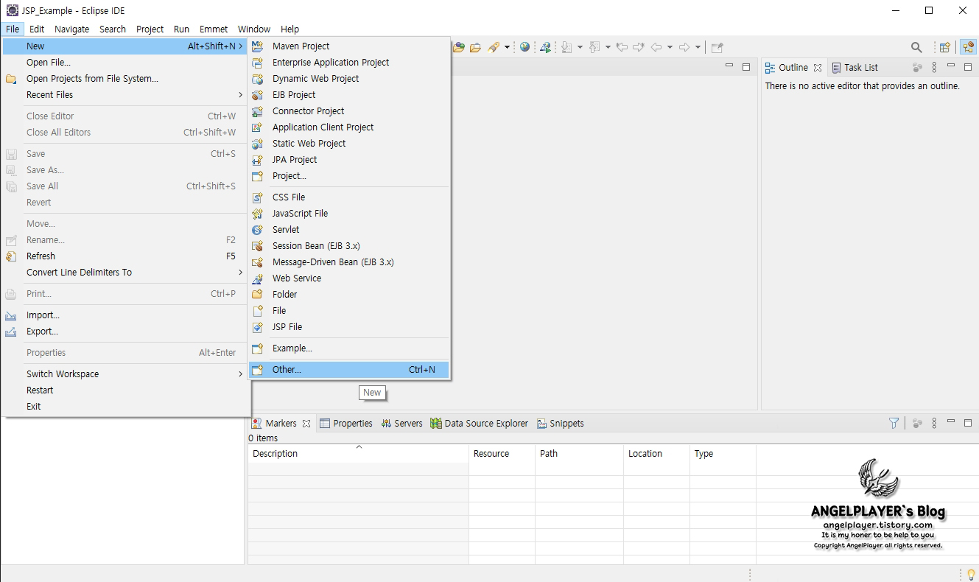Click Import... in File menu

coord(124,315)
